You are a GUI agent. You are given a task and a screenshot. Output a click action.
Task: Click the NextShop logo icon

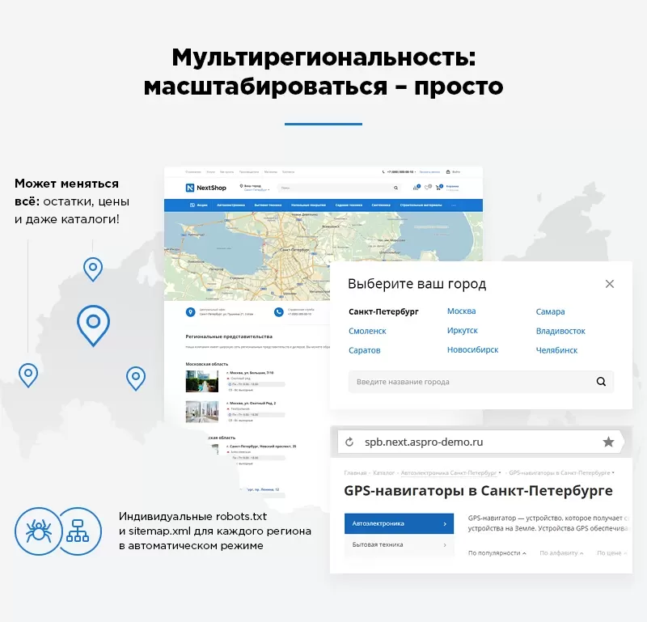tap(190, 188)
